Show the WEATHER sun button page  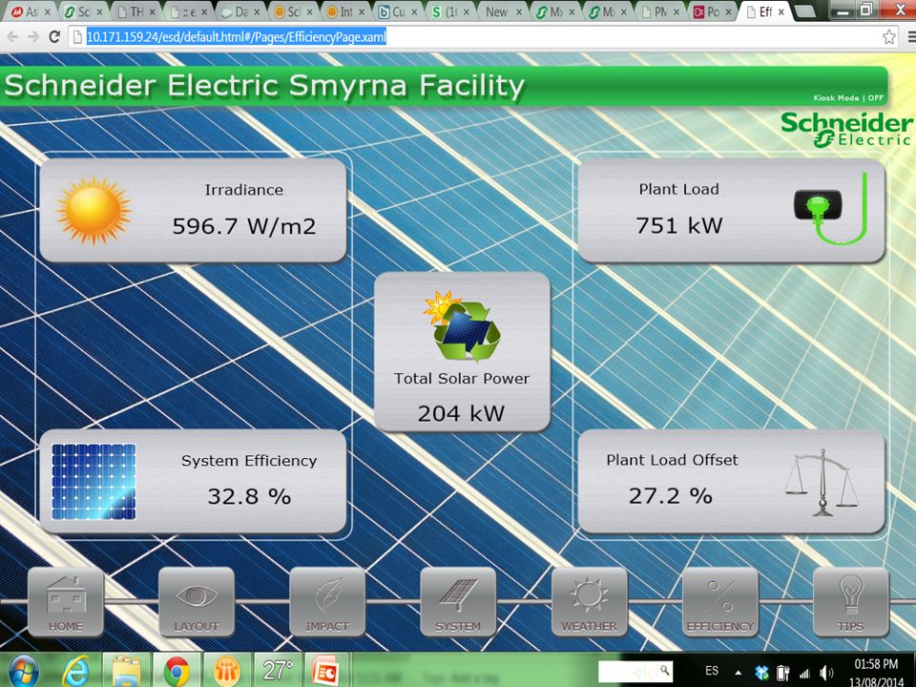[589, 602]
